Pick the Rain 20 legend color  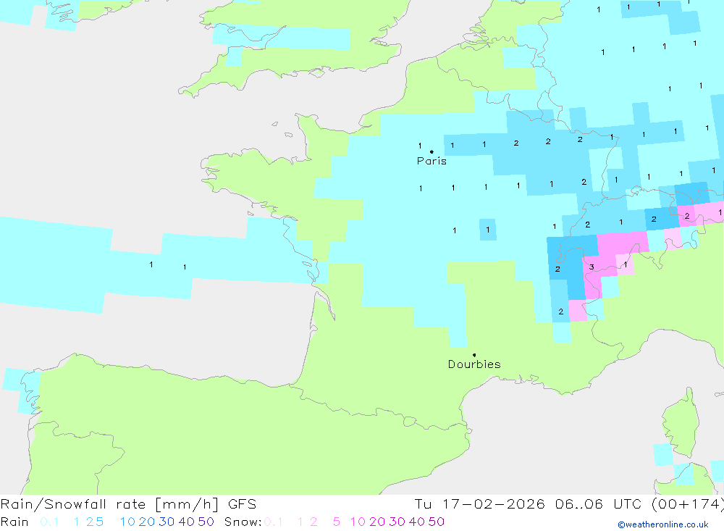(x=147, y=522)
